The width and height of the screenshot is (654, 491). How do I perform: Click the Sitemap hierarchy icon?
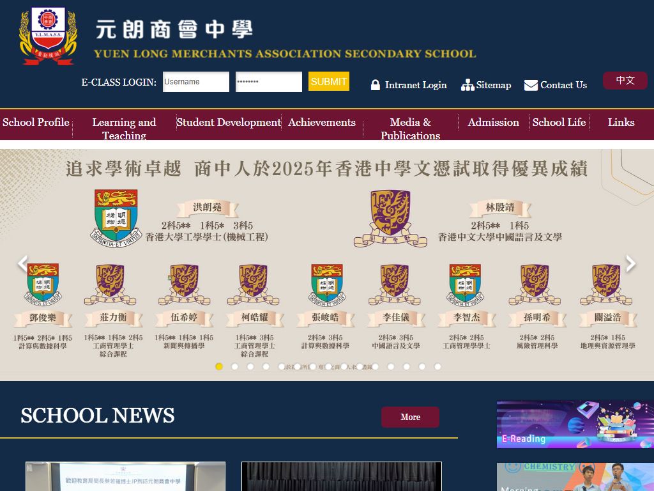click(x=468, y=85)
